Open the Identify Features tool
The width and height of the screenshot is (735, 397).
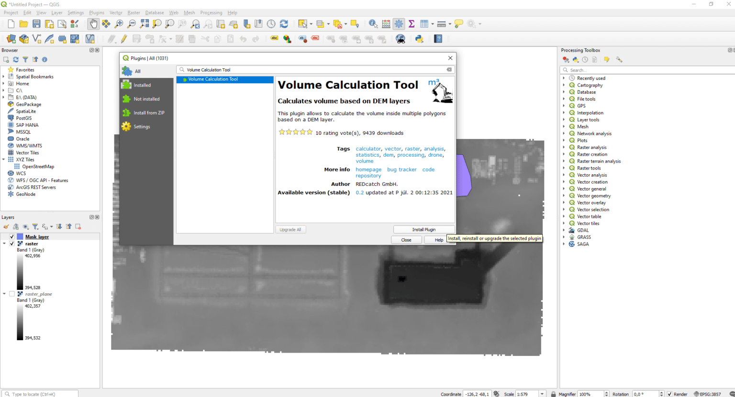pos(373,23)
